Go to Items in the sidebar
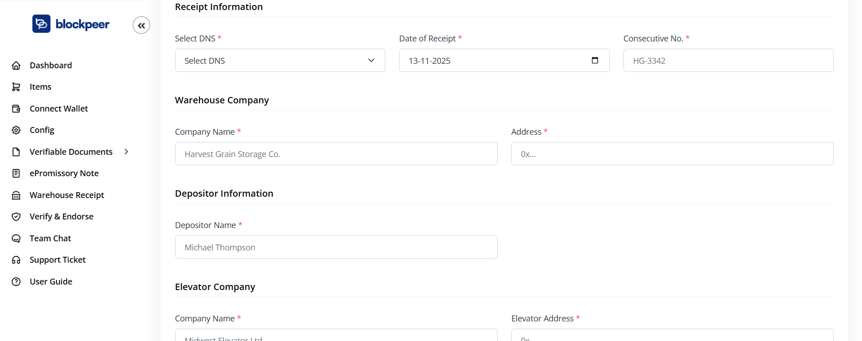The width and height of the screenshot is (862, 341). tap(41, 87)
